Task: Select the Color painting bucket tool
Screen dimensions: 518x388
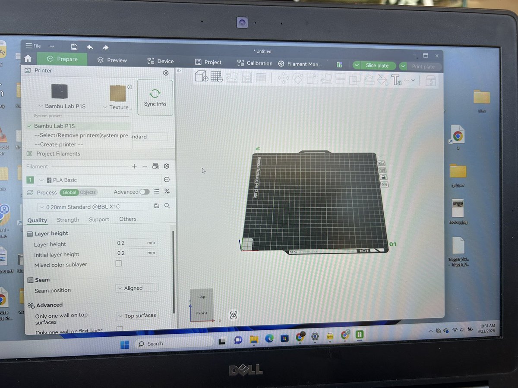Action: click(382, 80)
